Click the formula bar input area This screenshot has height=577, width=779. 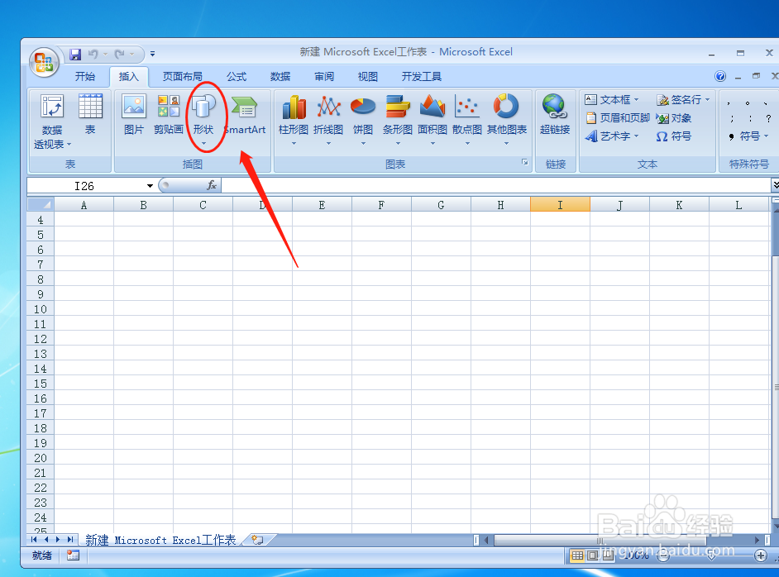(x=496, y=186)
